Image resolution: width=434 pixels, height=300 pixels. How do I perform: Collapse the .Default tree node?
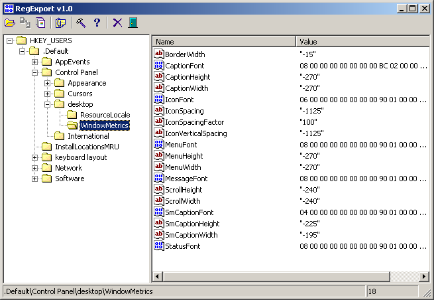(22, 51)
